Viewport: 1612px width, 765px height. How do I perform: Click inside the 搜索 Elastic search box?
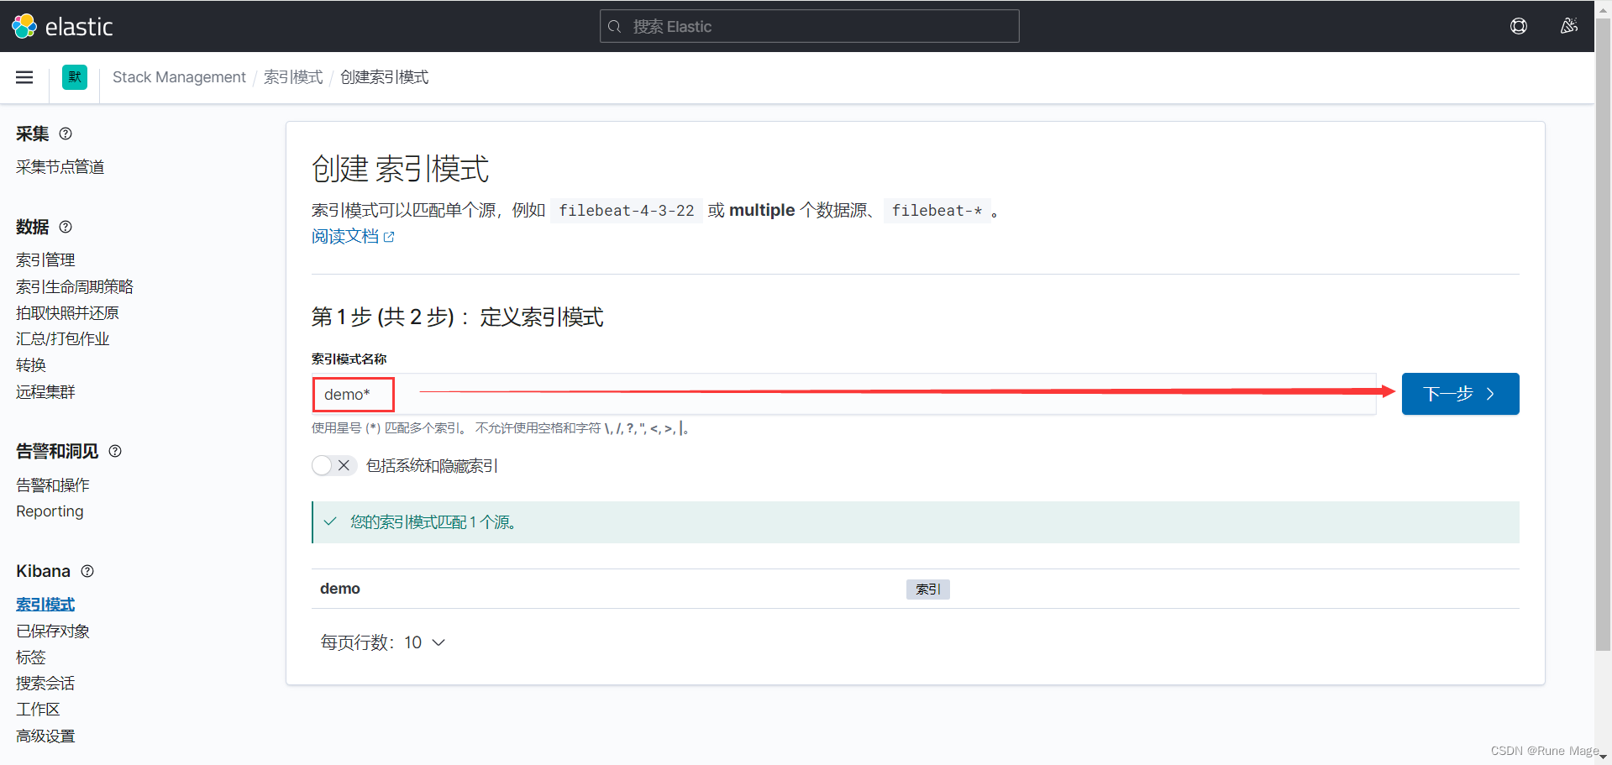tap(810, 26)
